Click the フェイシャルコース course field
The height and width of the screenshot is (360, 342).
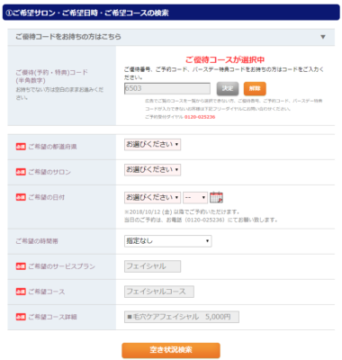(x=159, y=292)
